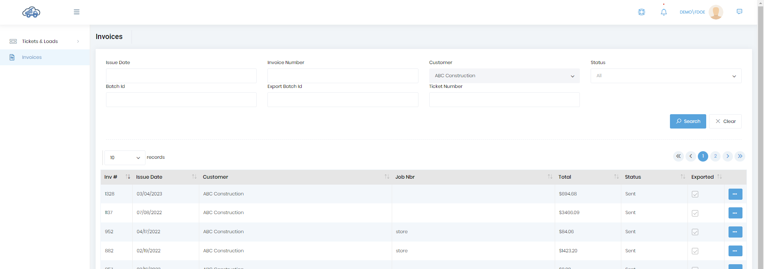Click the truck cloud logo

coord(31,12)
